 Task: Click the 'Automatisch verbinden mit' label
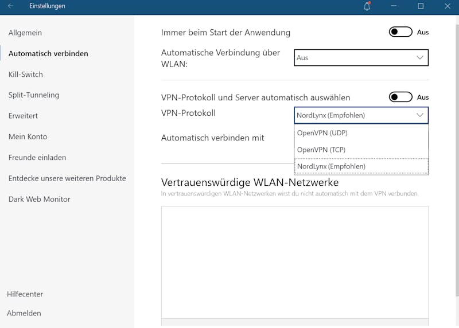pyautogui.click(x=212, y=138)
